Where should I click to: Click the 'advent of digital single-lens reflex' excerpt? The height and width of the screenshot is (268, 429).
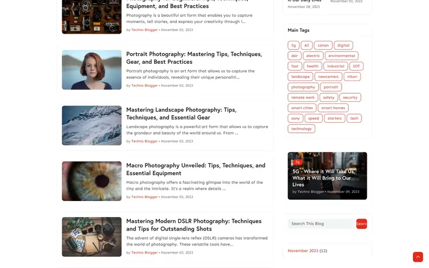pyautogui.click(x=197, y=241)
